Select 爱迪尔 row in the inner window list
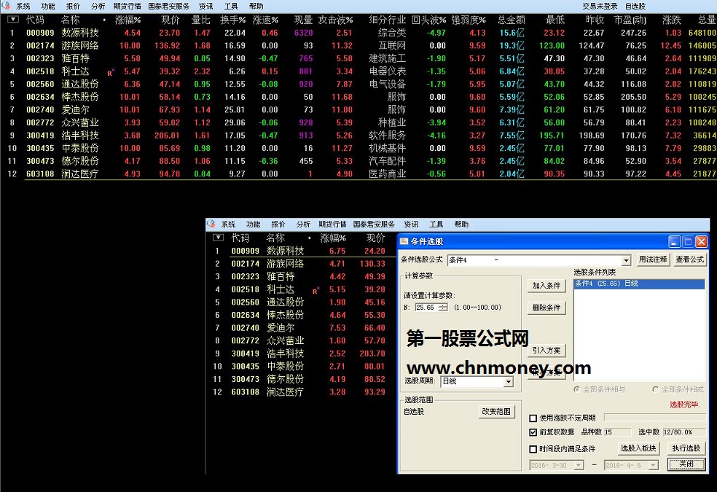Screen dimensions: 717x492 (x=301, y=328)
